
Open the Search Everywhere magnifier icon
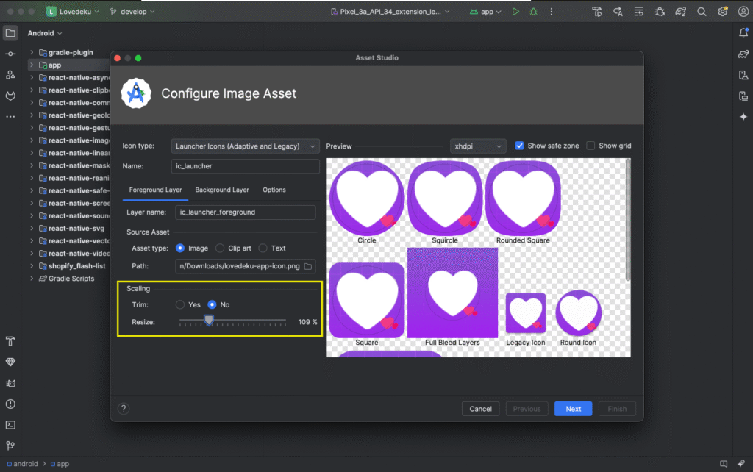coord(702,12)
